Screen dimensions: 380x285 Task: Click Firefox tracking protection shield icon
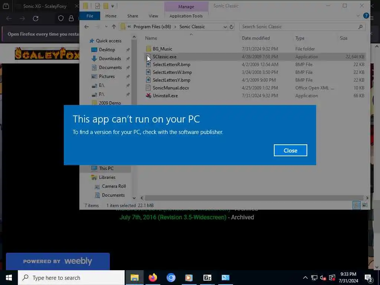(x=61, y=19)
